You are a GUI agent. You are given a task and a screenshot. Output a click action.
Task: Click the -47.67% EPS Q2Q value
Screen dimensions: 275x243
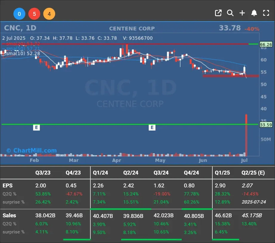click(74, 194)
